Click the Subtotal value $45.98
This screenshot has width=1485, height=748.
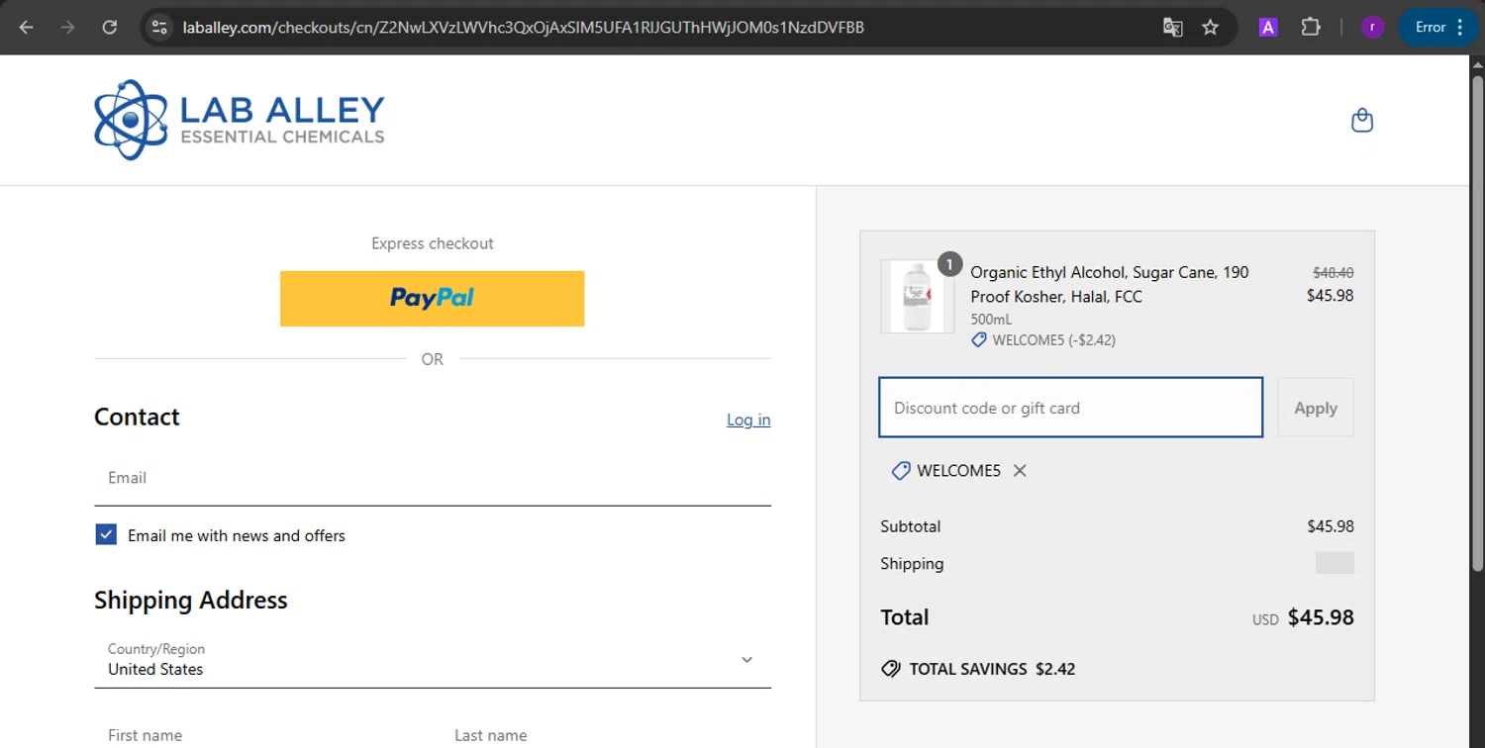(x=1331, y=526)
